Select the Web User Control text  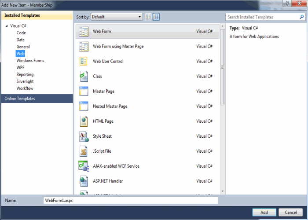108,61
